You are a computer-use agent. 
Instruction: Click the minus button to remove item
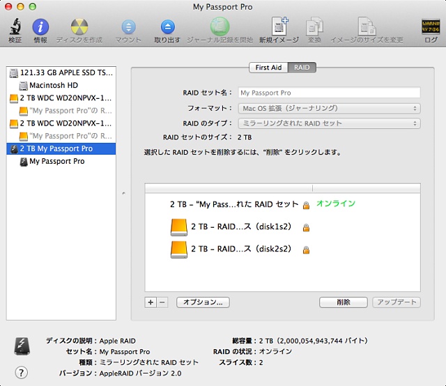click(x=162, y=302)
